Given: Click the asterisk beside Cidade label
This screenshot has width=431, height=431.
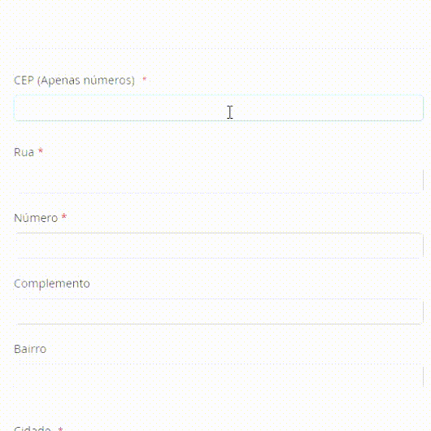Looking at the screenshot, I should (61, 429).
